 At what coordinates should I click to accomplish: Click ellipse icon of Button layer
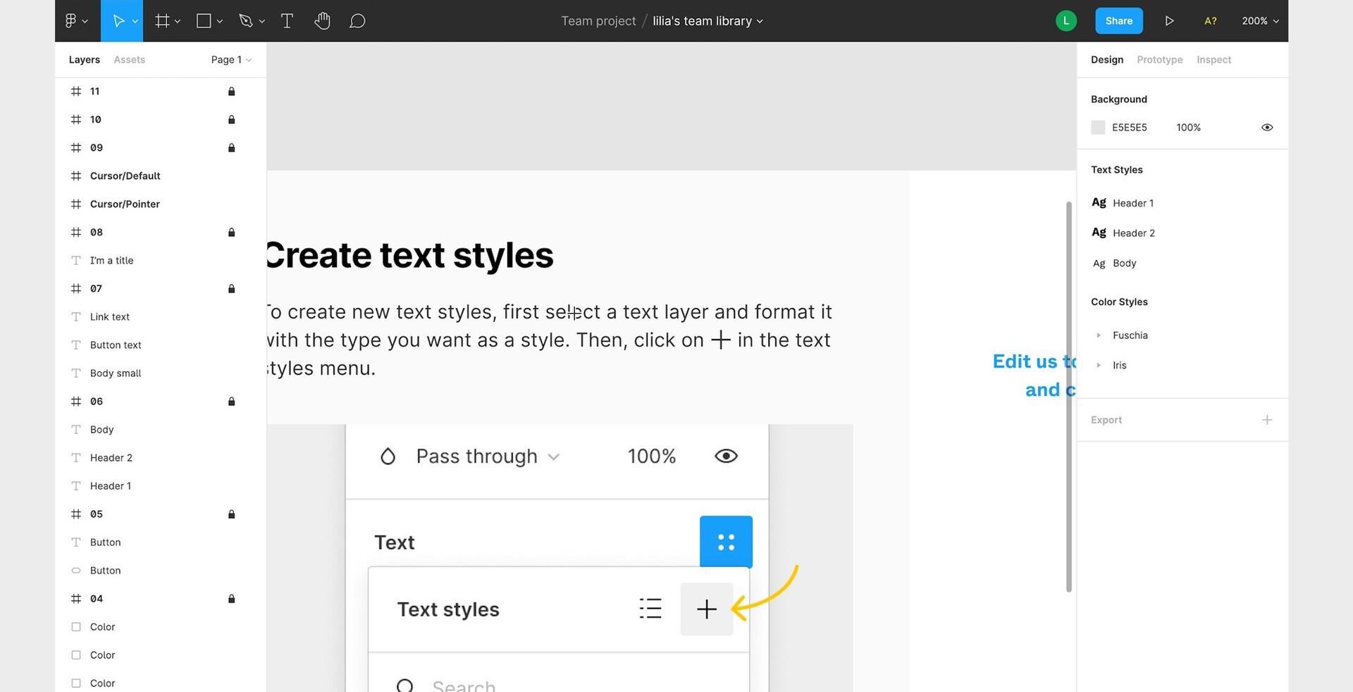[x=76, y=570]
